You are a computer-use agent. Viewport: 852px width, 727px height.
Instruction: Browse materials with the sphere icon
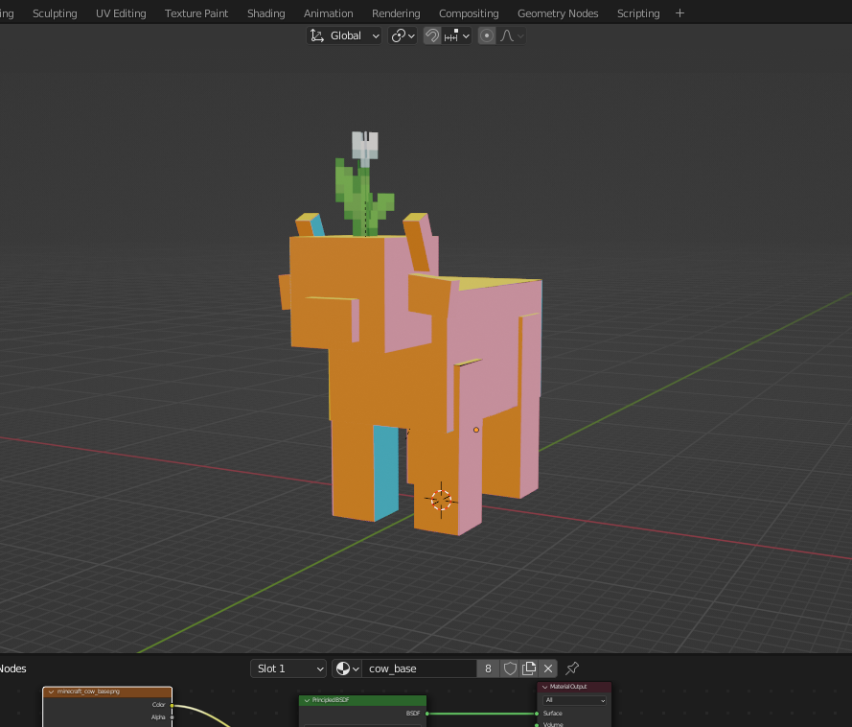(347, 668)
